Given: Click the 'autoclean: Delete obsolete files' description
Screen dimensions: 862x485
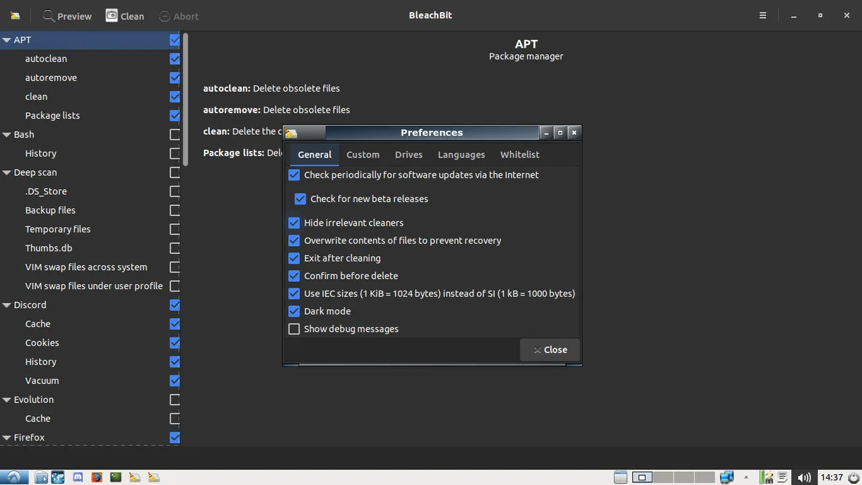Looking at the screenshot, I should 271,88.
